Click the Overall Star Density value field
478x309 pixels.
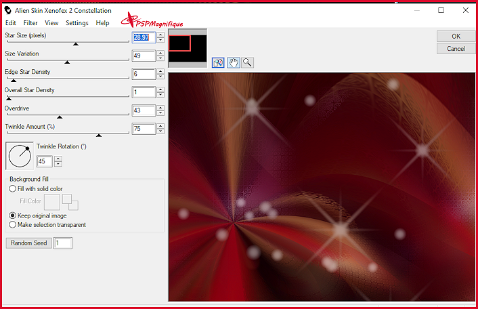[x=144, y=92]
